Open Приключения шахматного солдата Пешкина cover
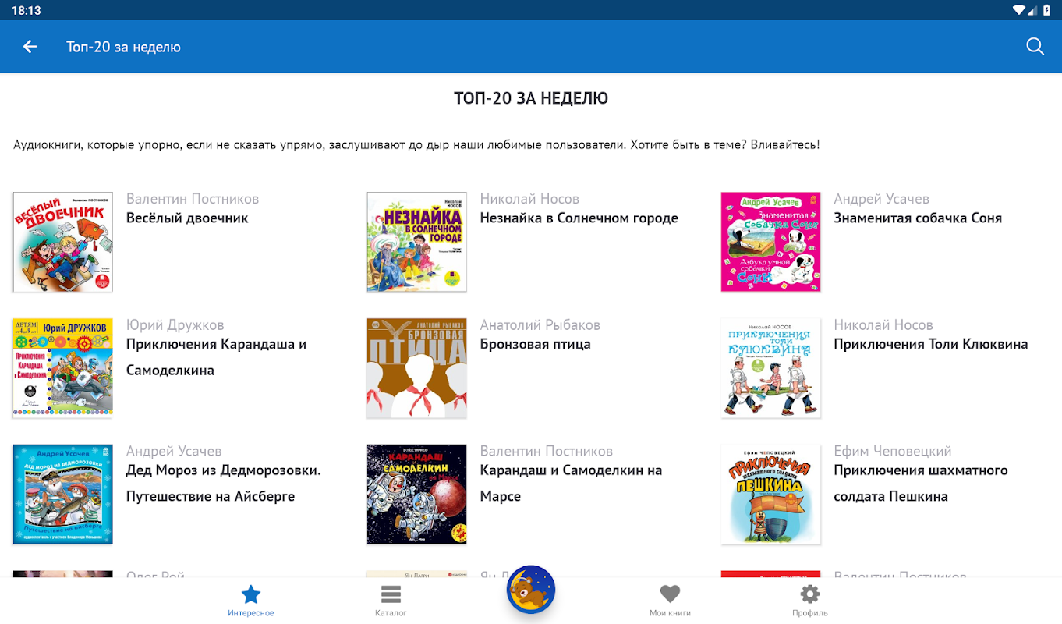The height and width of the screenshot is (624, 1062). coord(771,495)
